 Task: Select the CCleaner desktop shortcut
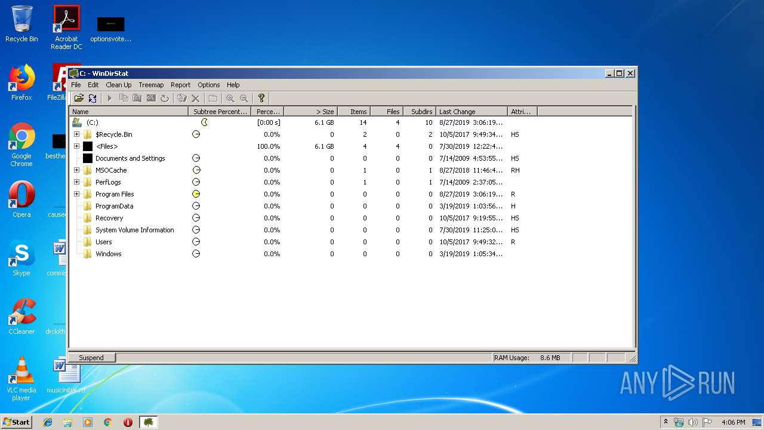click(21, 317)
